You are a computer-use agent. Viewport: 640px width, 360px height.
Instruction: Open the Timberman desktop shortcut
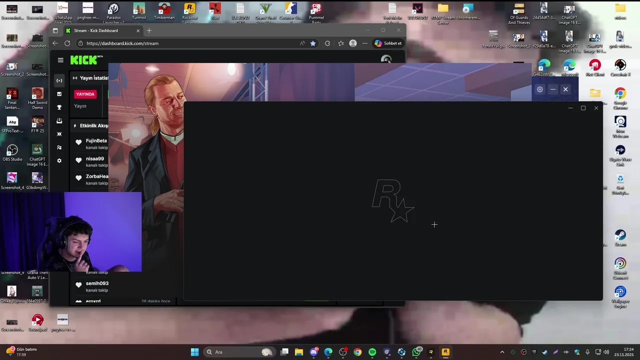click(164, 11)
